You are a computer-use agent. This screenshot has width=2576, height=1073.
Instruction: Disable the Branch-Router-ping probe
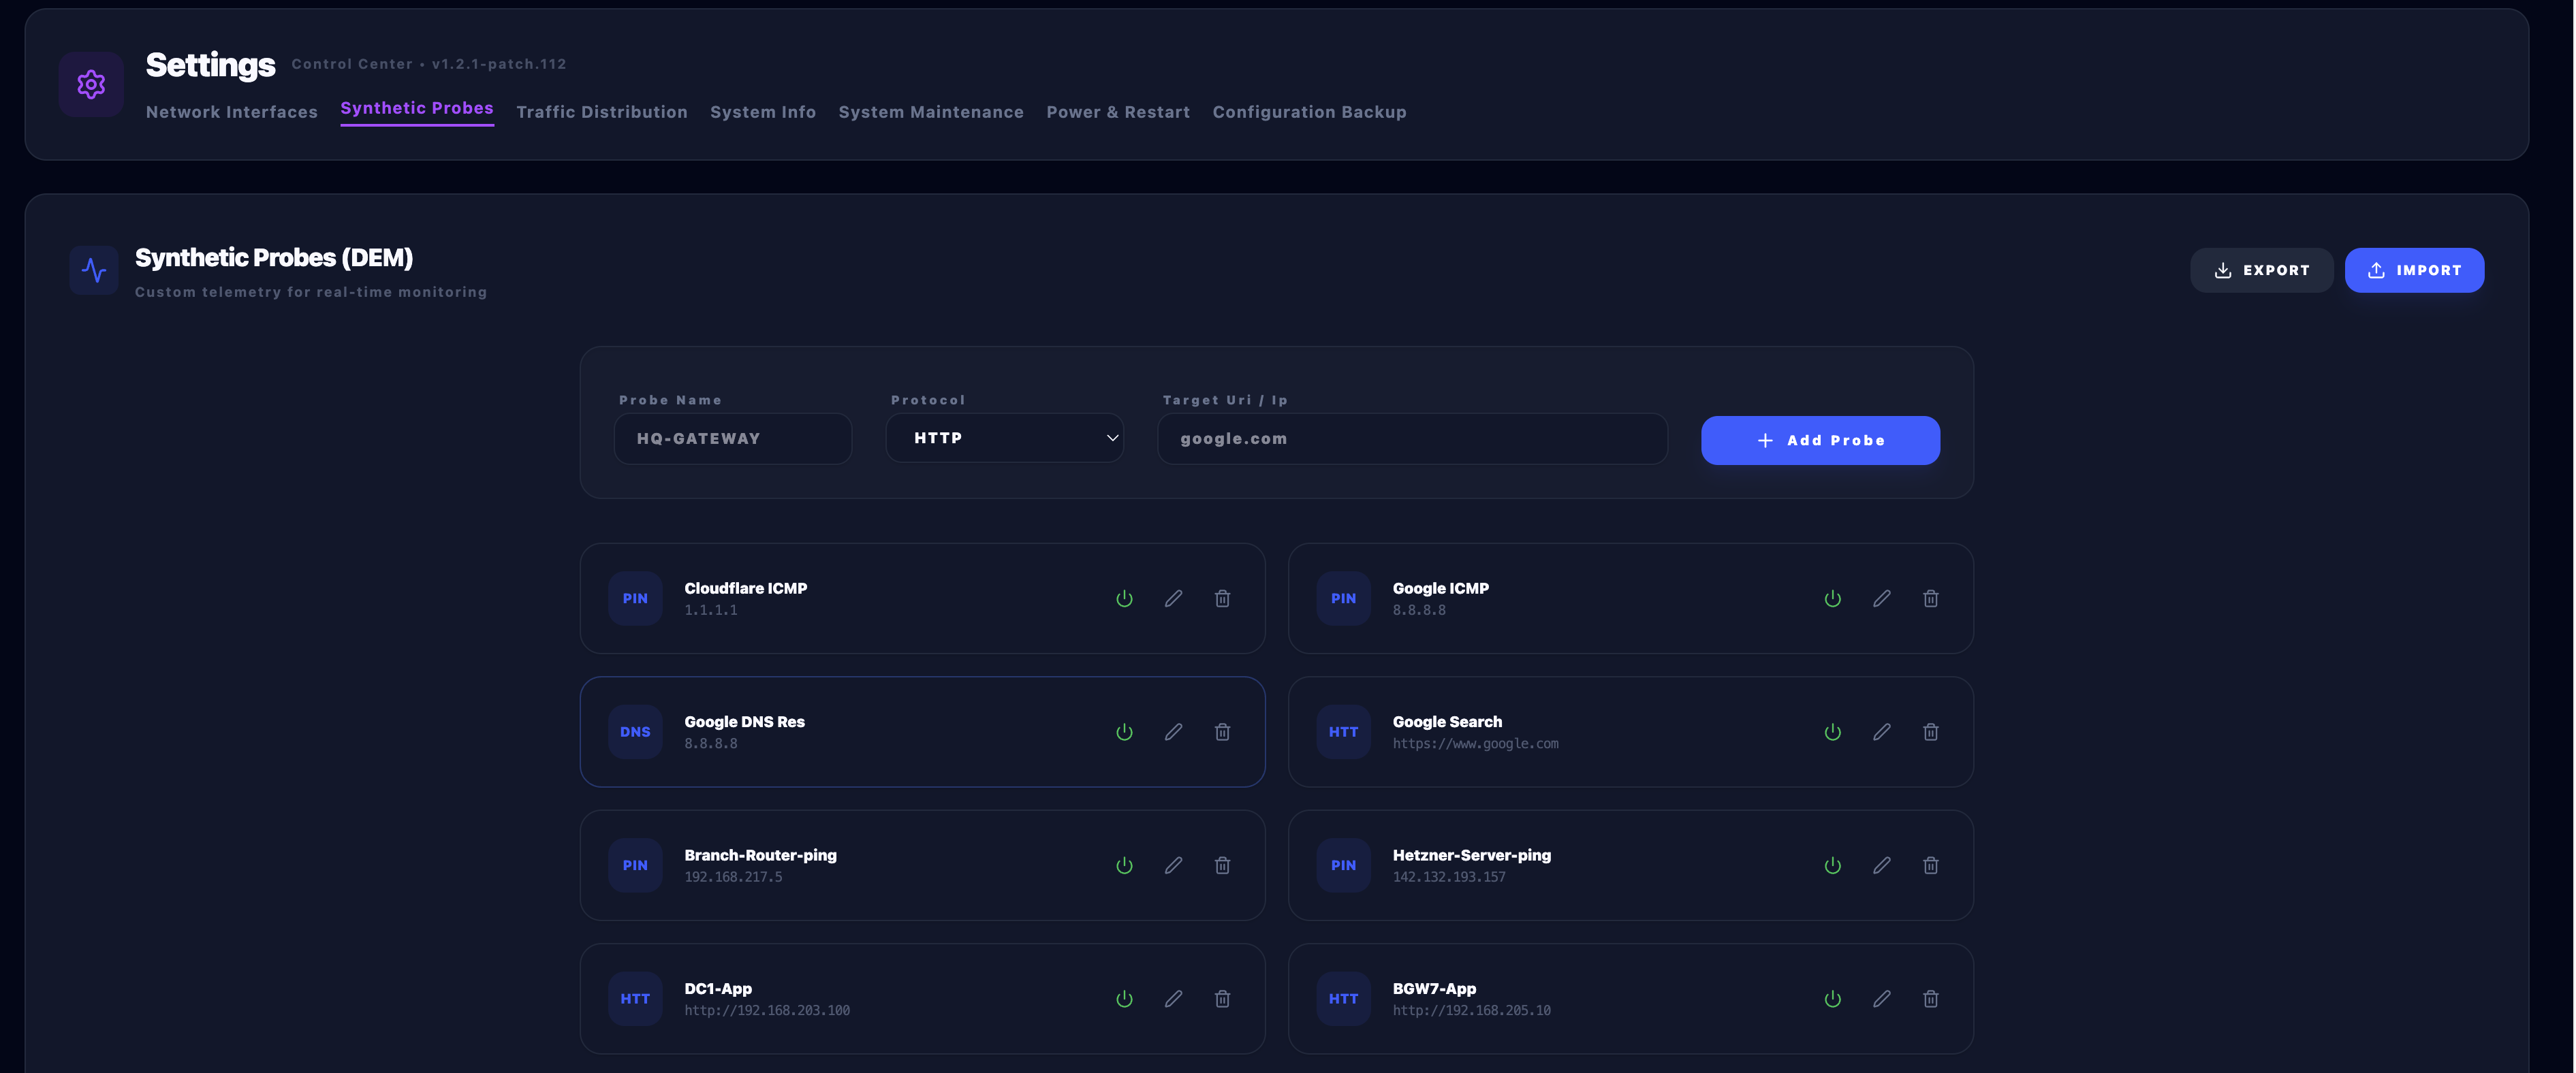pyautogui.click(x=1124, y=865)
